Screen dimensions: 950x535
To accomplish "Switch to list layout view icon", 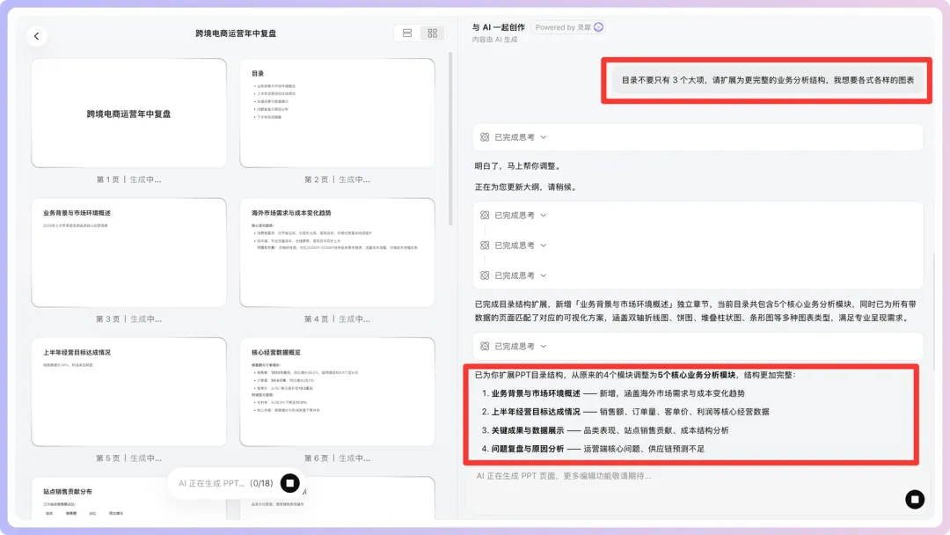I will click(407, 33).
